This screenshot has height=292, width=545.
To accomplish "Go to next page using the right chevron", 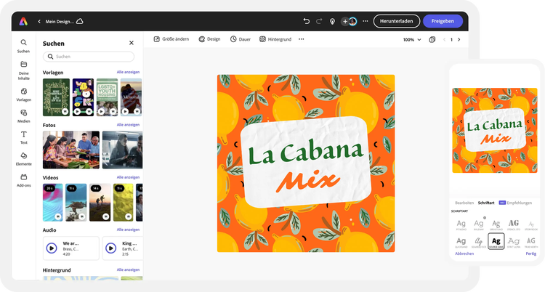I will point(459,39).
